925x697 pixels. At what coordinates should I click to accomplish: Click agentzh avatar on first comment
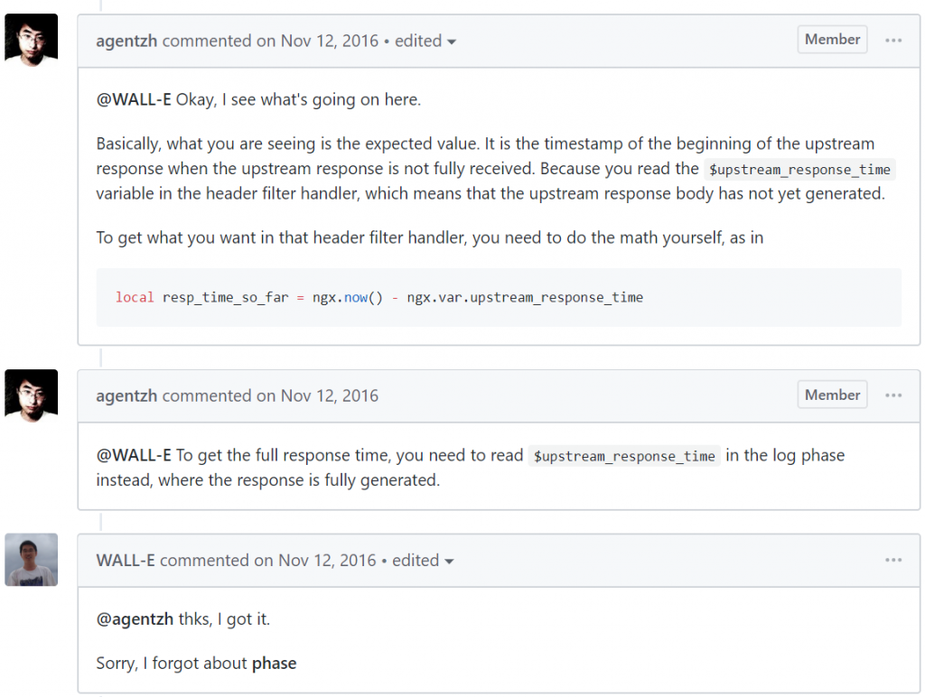[32, 40]
